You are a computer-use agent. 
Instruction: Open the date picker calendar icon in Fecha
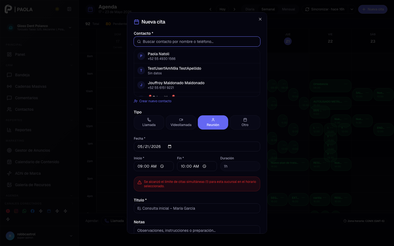tap(170, 147)
